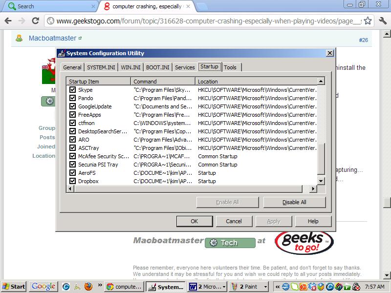
Task: Open the Windows Start menu
Action: (x=14, y=287)
